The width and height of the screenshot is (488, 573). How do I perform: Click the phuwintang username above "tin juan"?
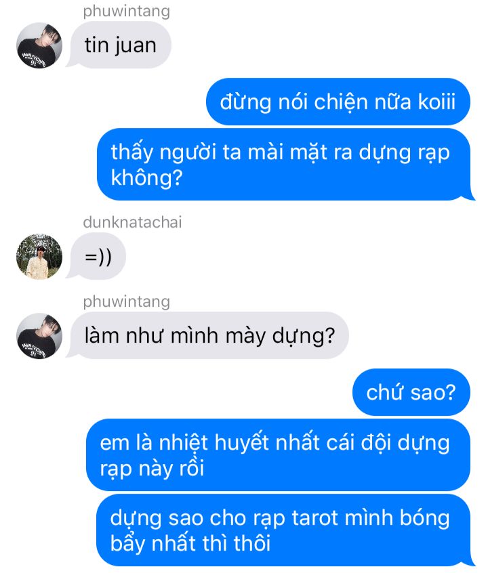click(x=127, y=11)
